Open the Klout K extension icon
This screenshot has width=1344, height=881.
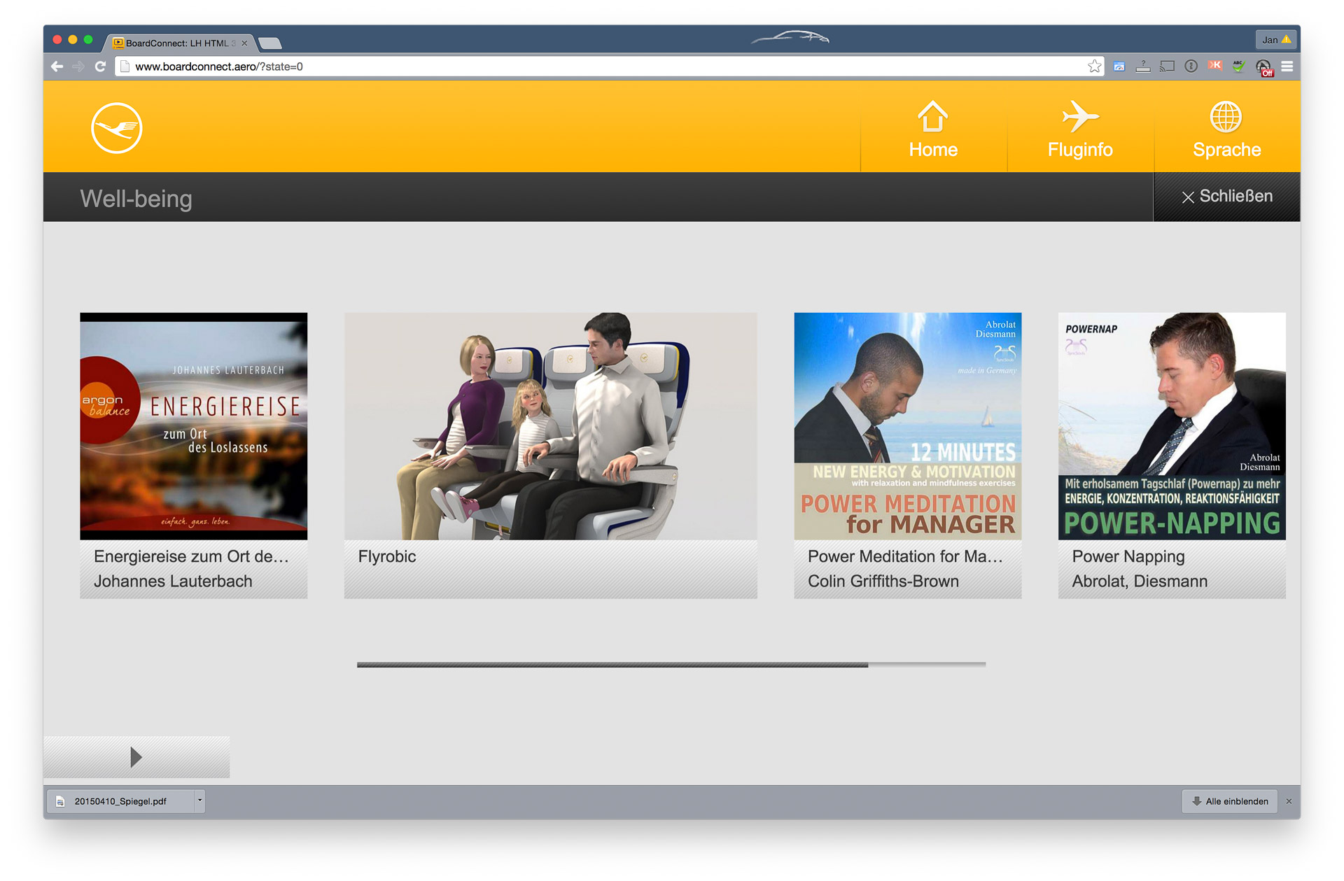pyautogui.click(x=1214, y=66)
